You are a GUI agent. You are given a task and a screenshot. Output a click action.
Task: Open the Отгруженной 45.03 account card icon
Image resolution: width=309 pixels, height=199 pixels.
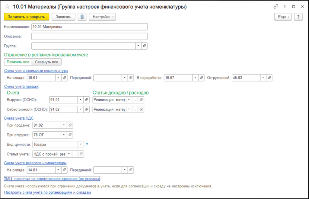coord(269,78)
